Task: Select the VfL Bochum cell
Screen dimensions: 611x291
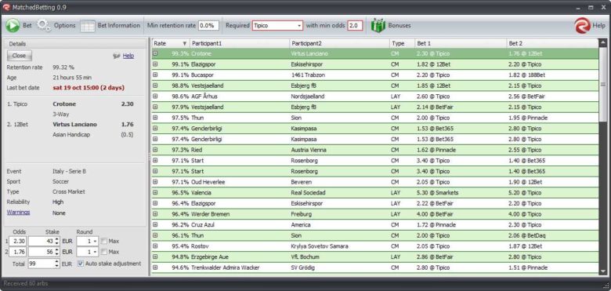Action: (339, 256)
